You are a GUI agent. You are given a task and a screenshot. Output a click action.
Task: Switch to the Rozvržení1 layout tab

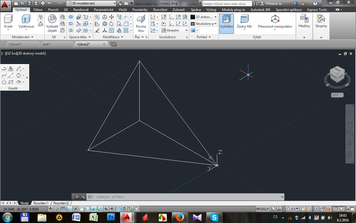click(41, 203)
